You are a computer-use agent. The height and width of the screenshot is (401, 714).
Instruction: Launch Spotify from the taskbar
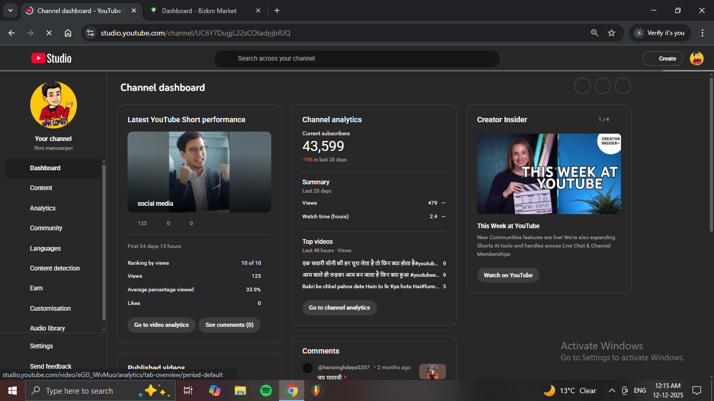point(266,391)
